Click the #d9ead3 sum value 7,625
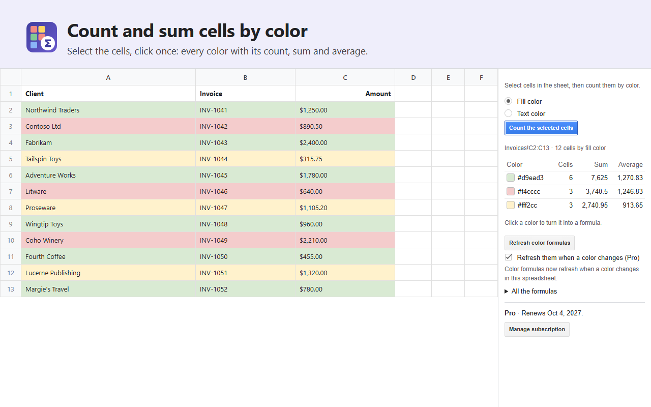Image resolution: width=651 pixels, height=407 pixels. point(599,178)
